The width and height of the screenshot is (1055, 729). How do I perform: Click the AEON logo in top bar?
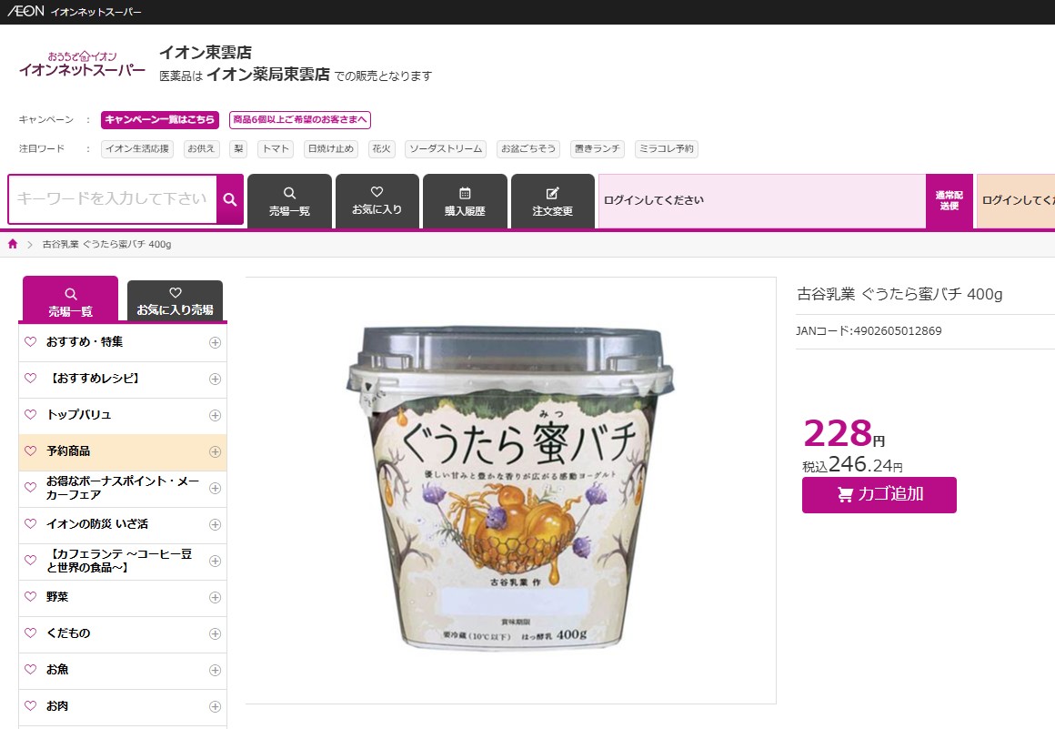coord(25,12)
